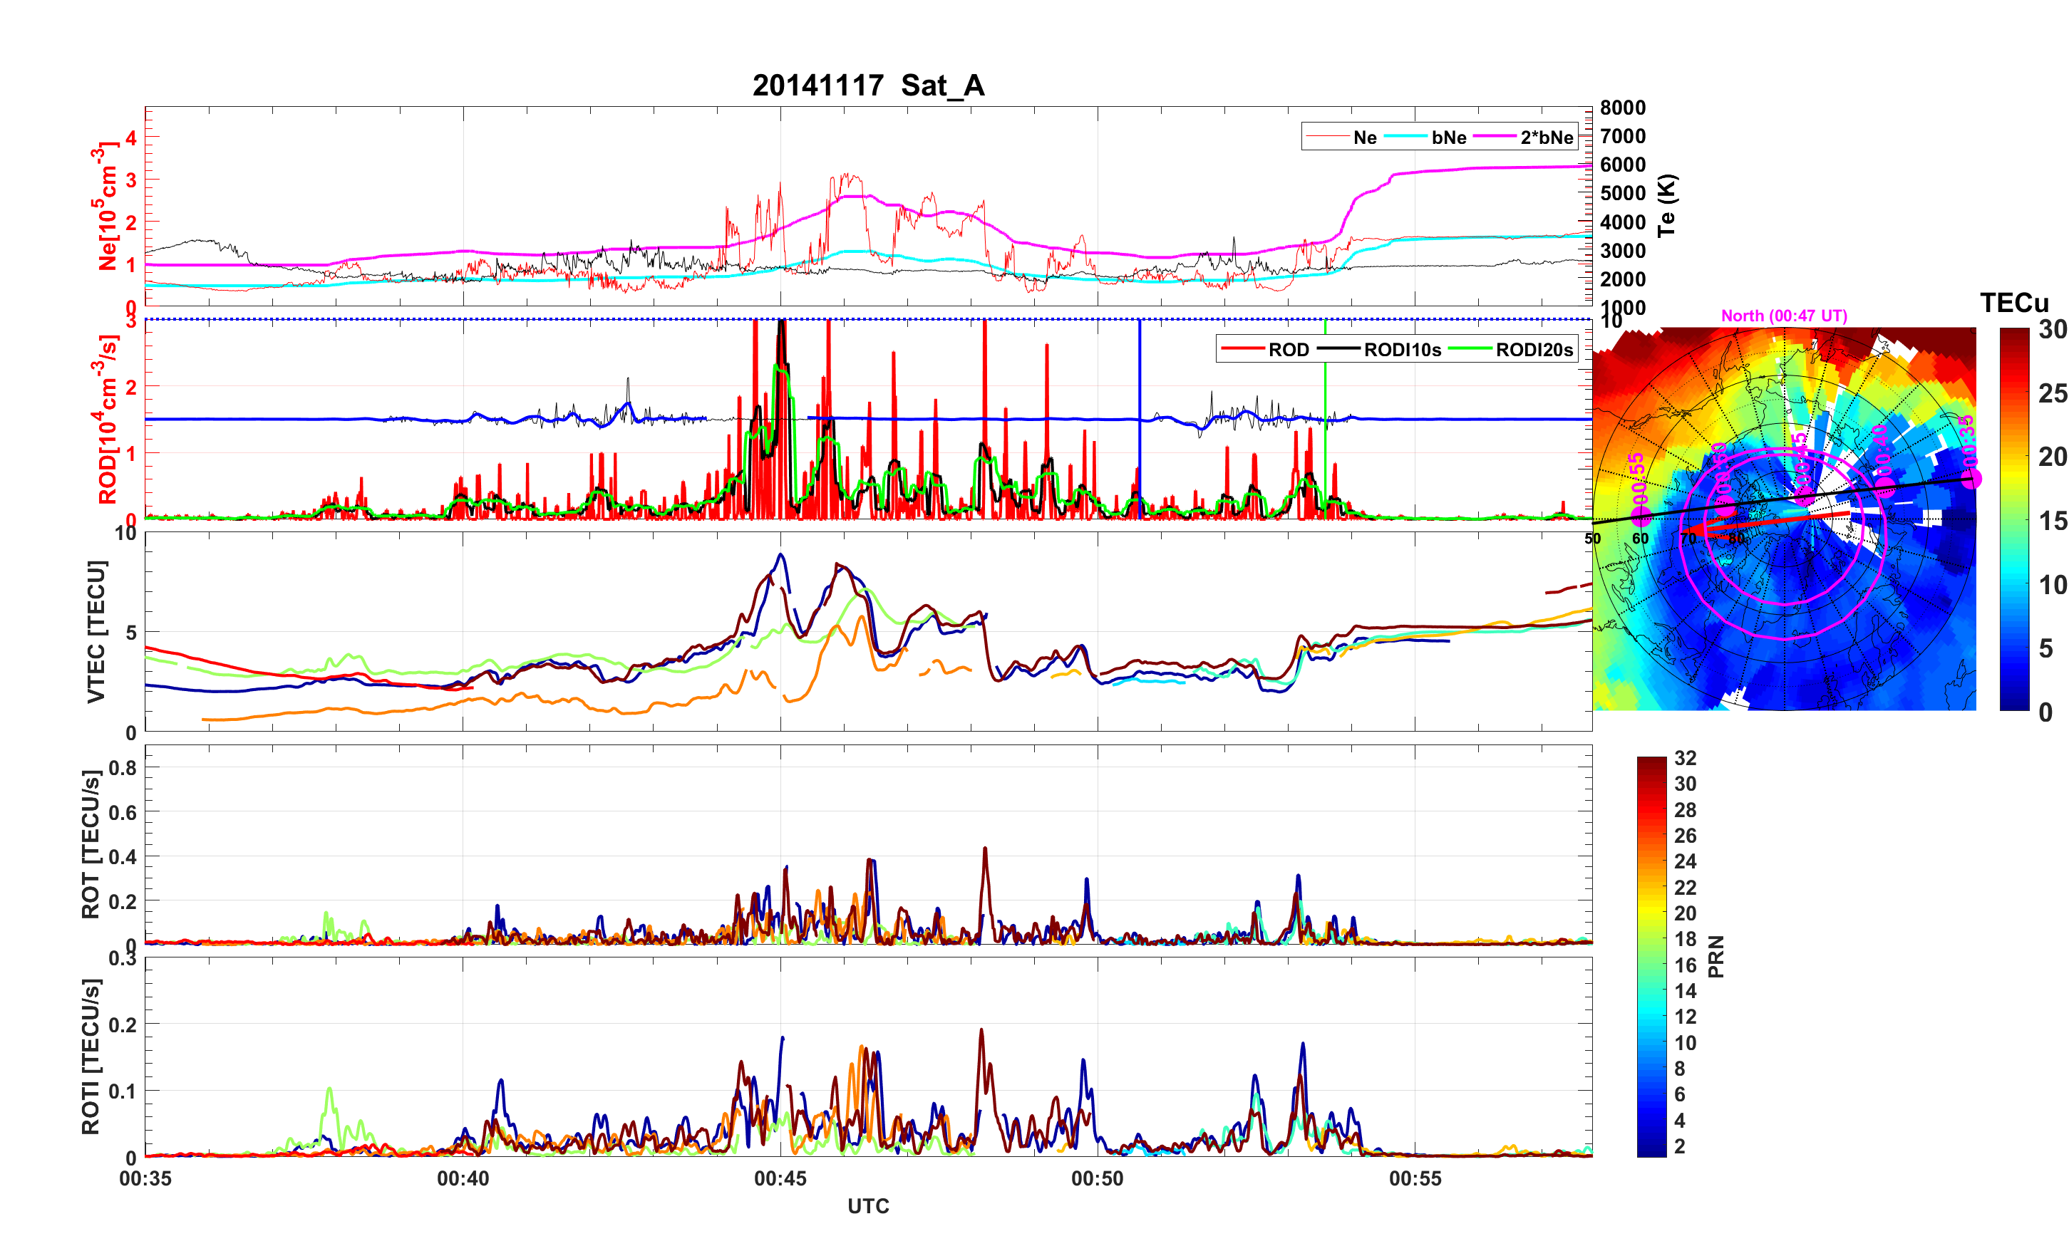
Task: Select the Ne legend entry text
Action: [x=1365, y=137]
